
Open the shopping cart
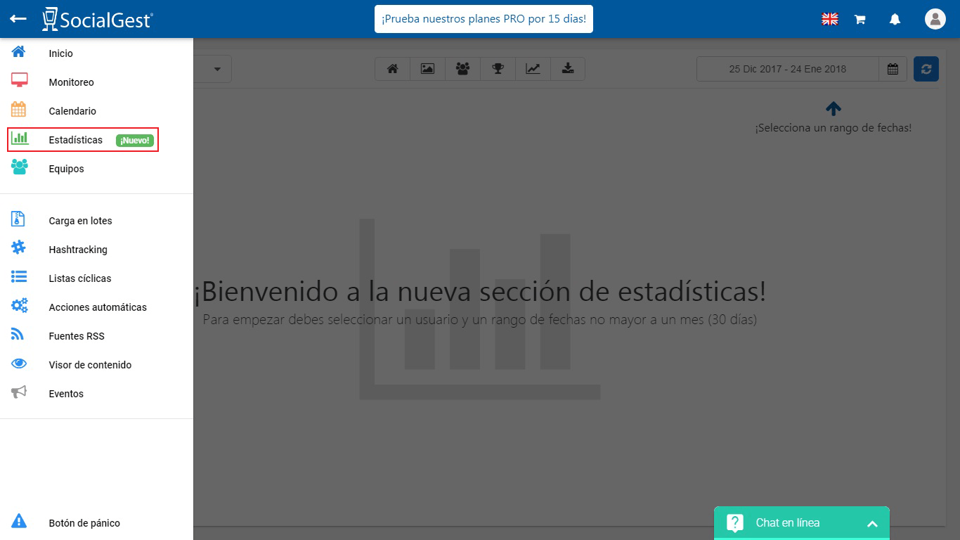click(860, 20)
